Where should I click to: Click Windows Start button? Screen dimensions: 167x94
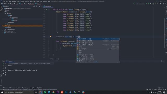click(2, 92)
